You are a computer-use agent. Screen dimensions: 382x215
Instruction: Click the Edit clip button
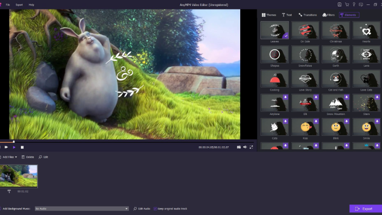tap(43, 157)
